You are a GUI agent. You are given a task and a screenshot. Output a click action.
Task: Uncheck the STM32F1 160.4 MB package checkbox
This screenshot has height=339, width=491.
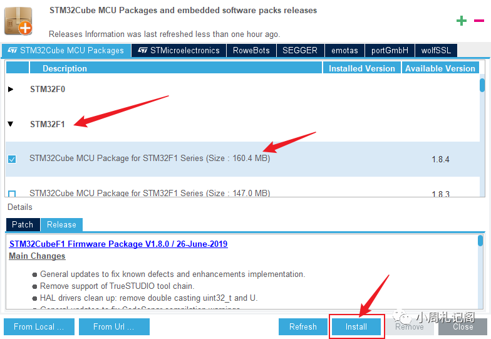tap(12, 159)
